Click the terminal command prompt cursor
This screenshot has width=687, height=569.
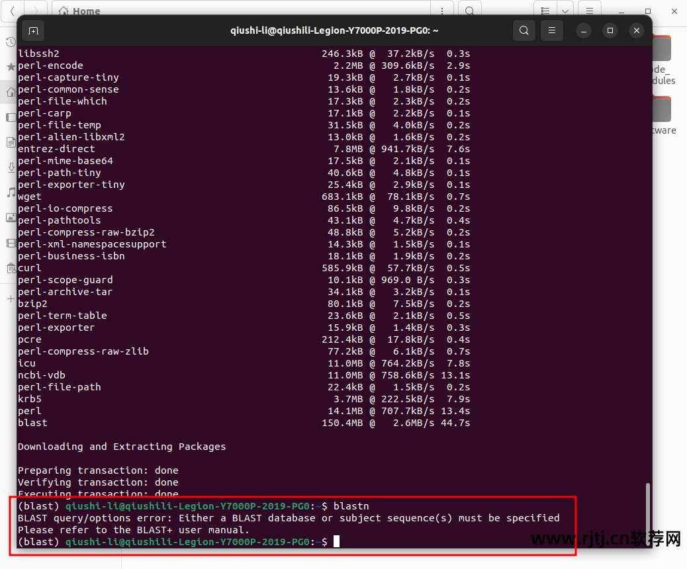pyautogui.click(x=336, y=542)
